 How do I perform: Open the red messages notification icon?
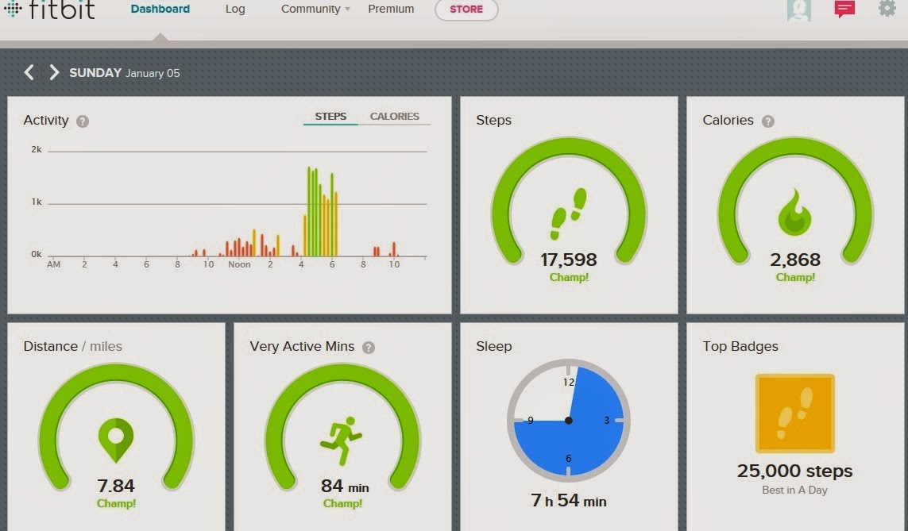844,9
